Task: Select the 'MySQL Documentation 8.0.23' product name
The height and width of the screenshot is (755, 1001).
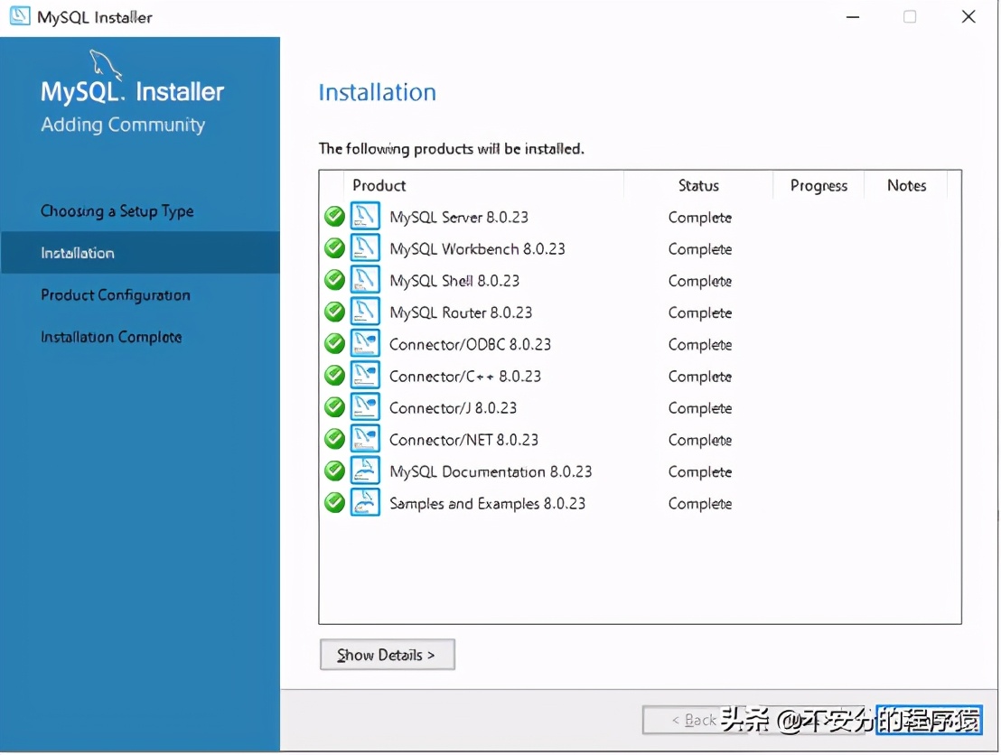Action: click(491, 471)
